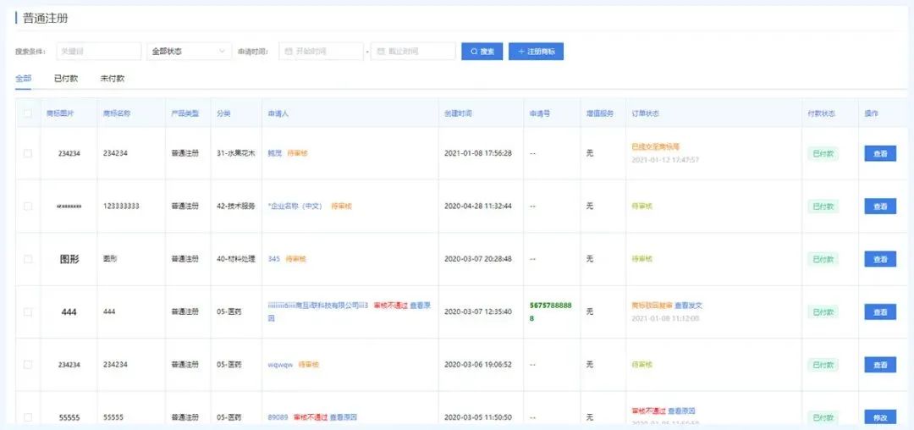Image resolution: width=914 pixels, height=430 pixels.
Task: Switch to the 未付款 tab
Action: point(112,79)
